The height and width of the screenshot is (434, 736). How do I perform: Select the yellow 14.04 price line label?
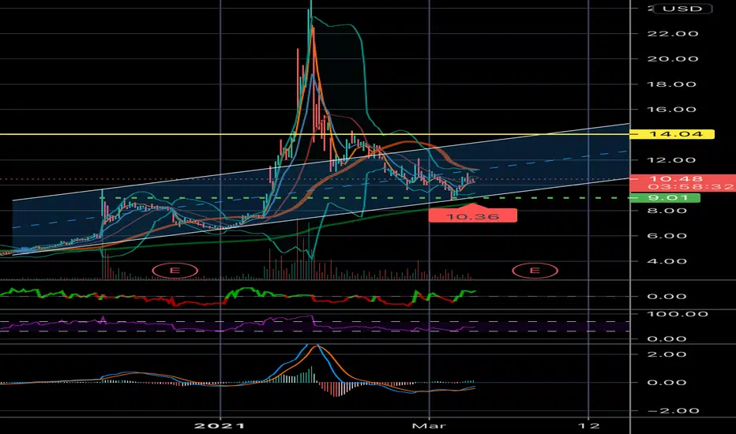point(672,135)
